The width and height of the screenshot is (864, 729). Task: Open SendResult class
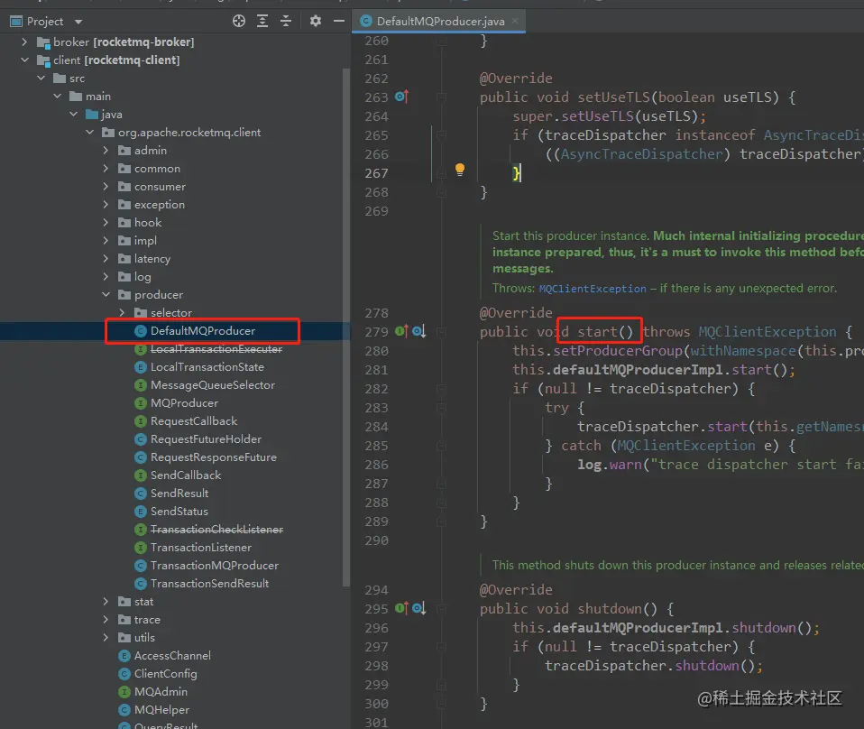tap(172, 493)
